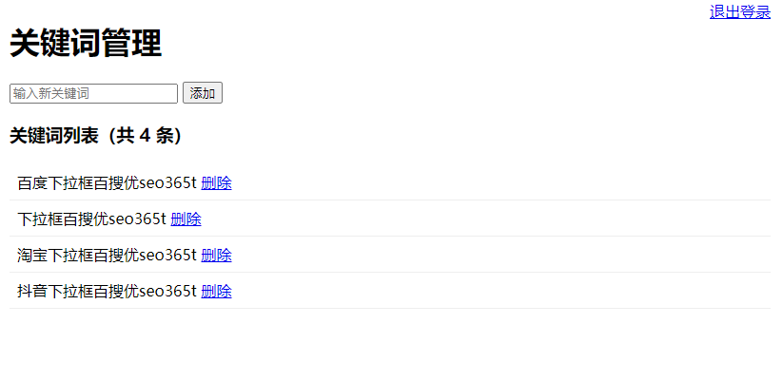Viewport: 783px width, 381px height.
Task: Delete keyword 淘宝下拉框百搜优seo365t
Action: pos(216,255)
